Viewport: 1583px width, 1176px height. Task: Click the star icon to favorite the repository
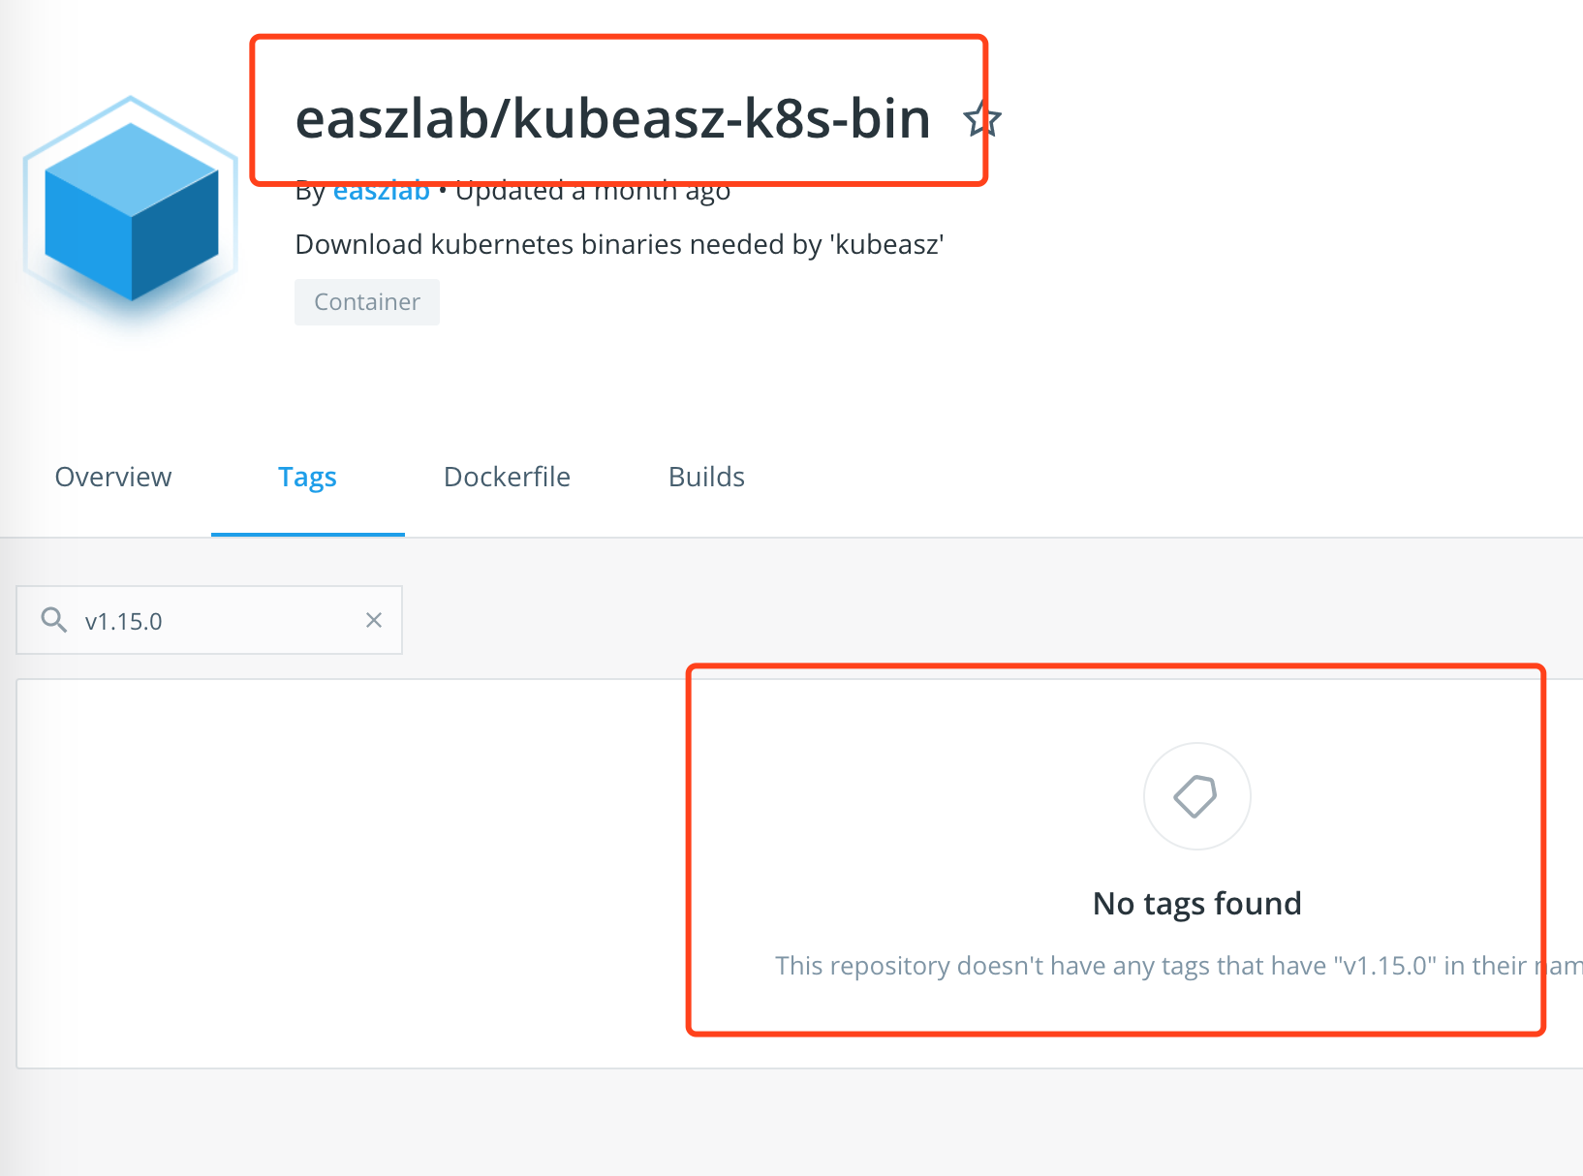pos(981,119)
